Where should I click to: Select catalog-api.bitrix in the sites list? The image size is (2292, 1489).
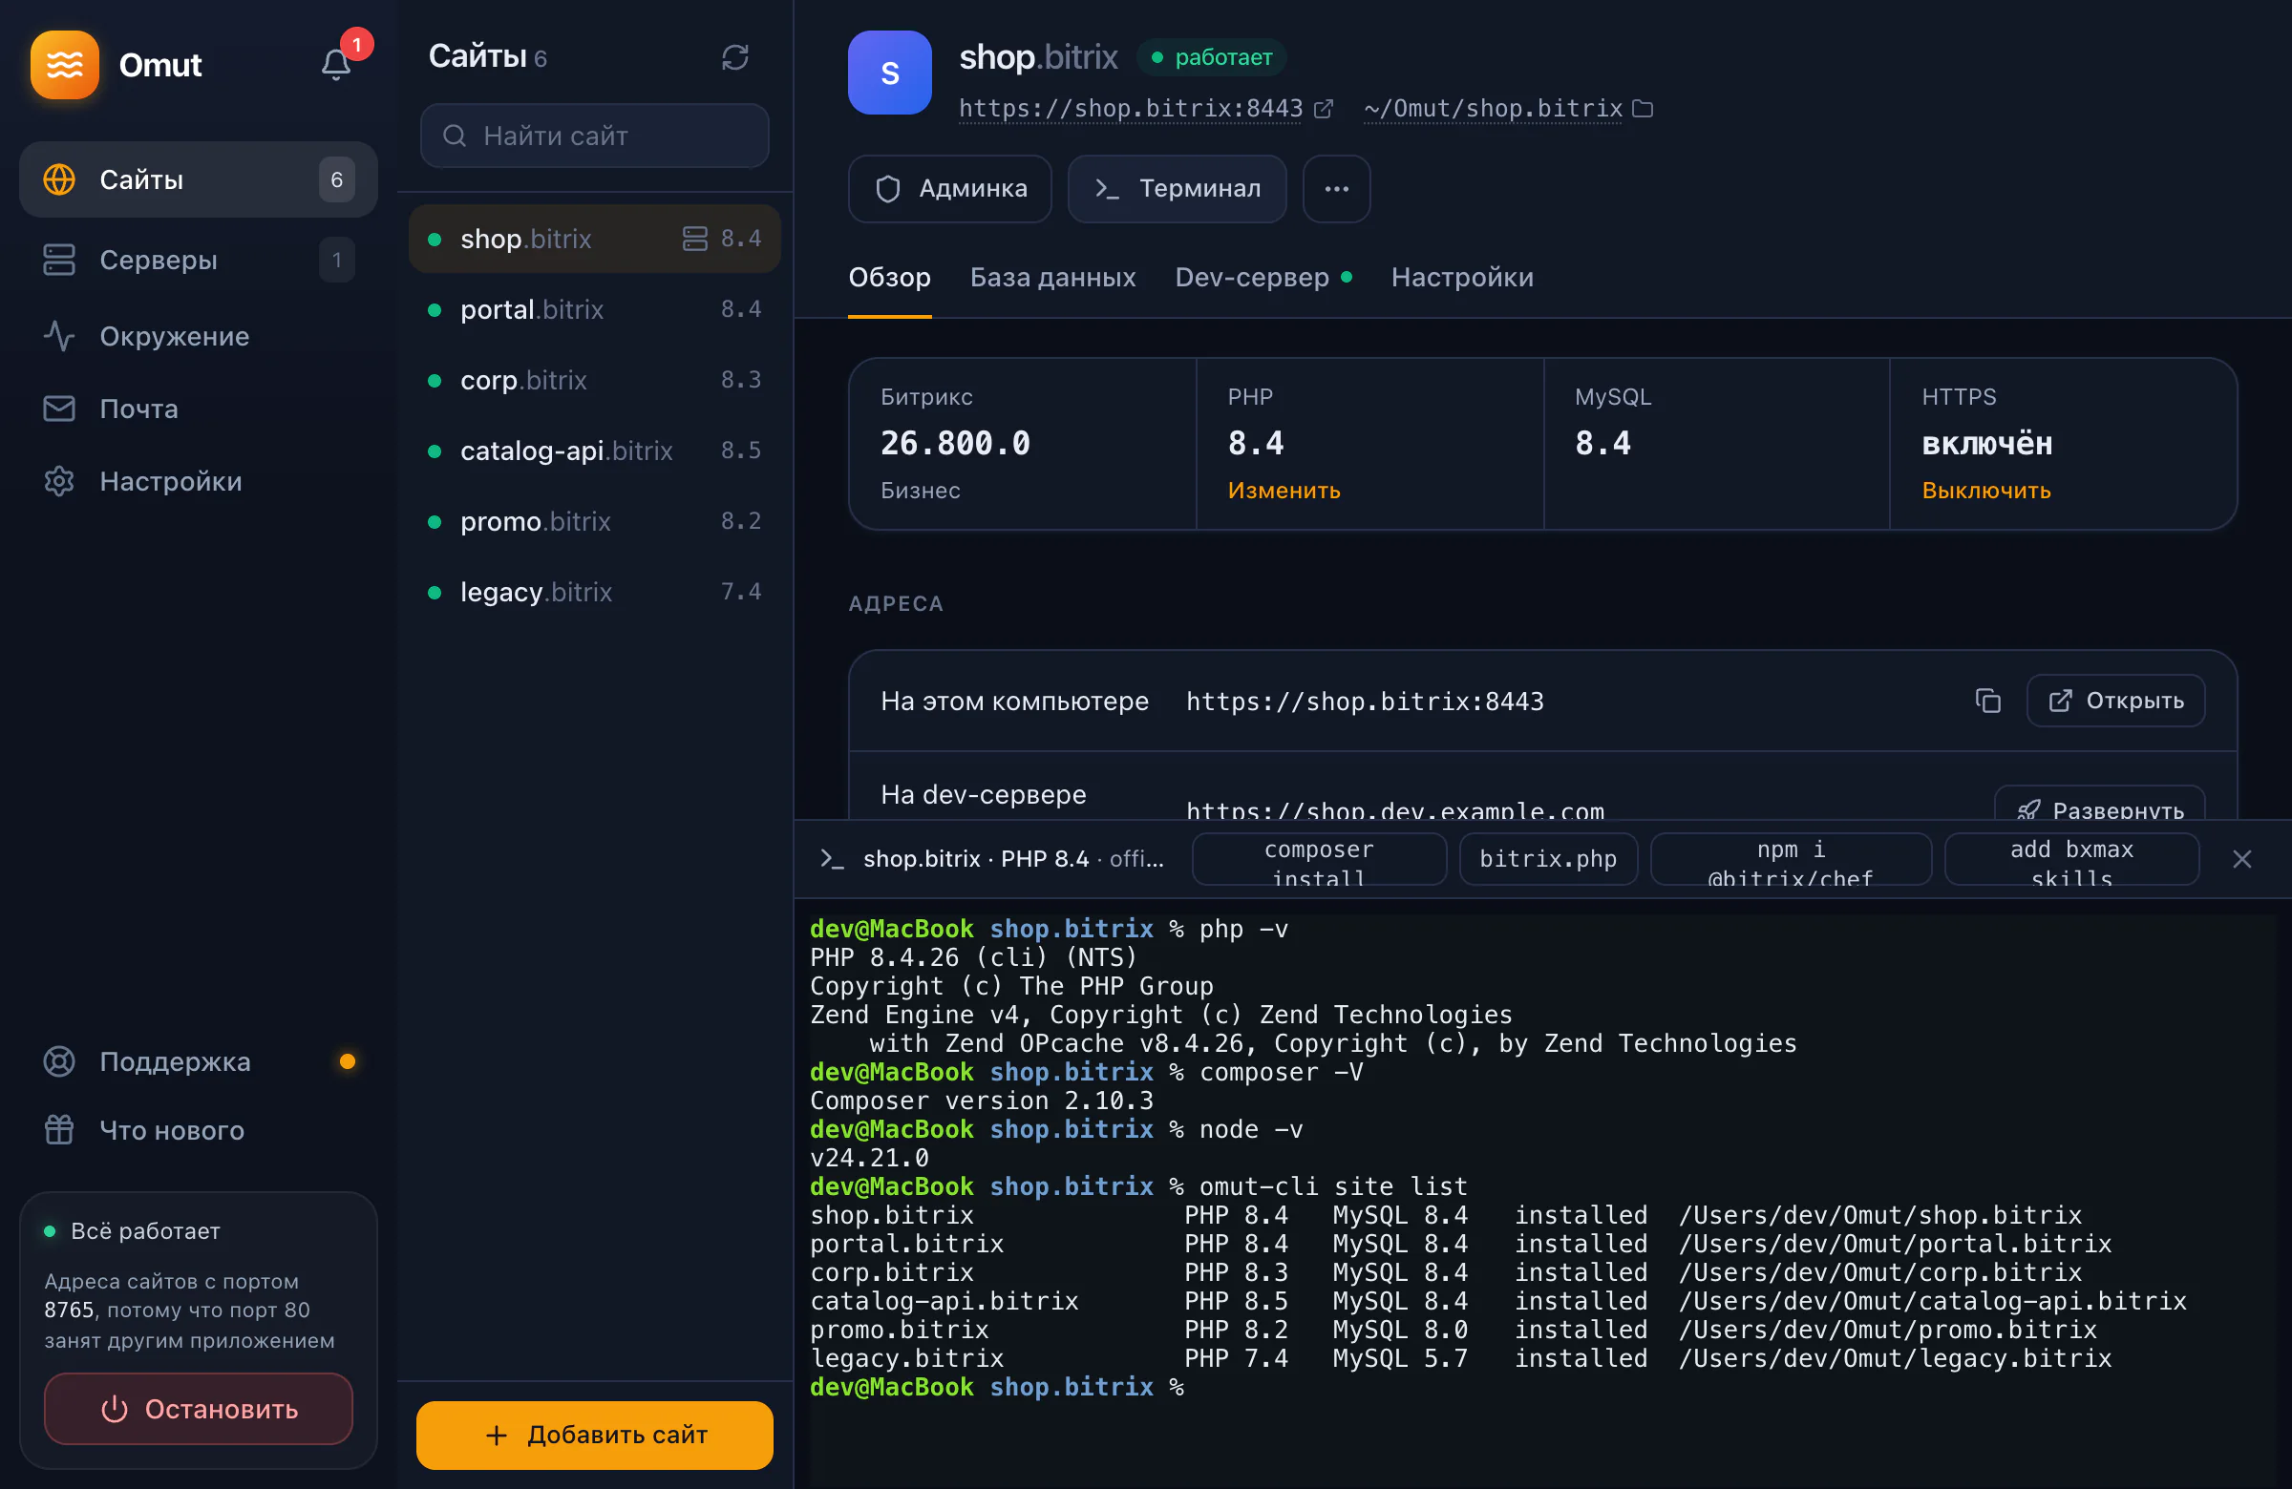coord(594,450)
